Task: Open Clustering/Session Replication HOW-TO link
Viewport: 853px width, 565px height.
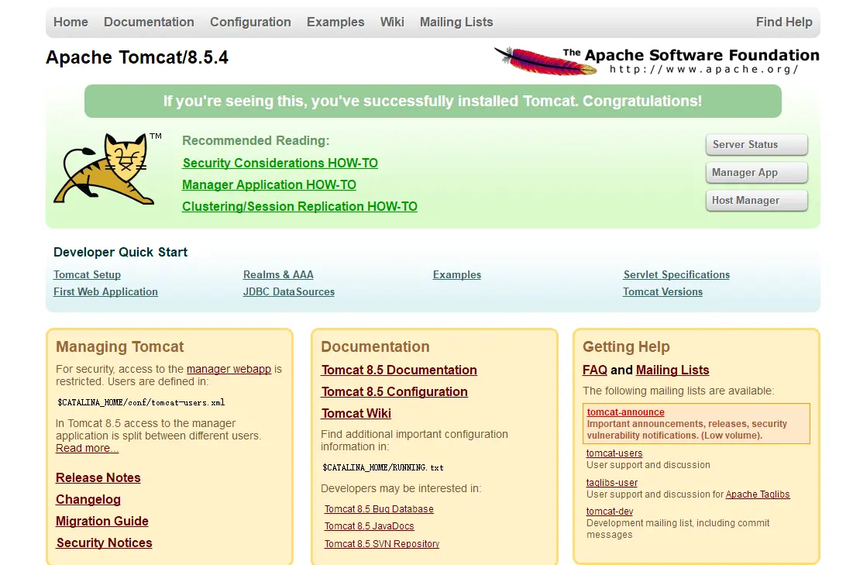Action: 300,206
